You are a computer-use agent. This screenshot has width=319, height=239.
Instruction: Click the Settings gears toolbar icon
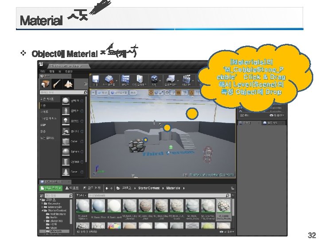(x=154, y=79)
